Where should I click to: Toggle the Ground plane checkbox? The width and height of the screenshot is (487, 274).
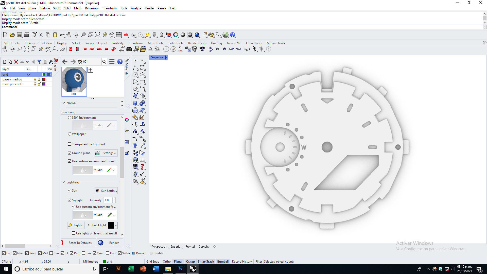(x=69, y=153)
